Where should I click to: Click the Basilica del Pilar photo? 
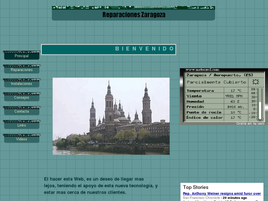click(111, 116)
